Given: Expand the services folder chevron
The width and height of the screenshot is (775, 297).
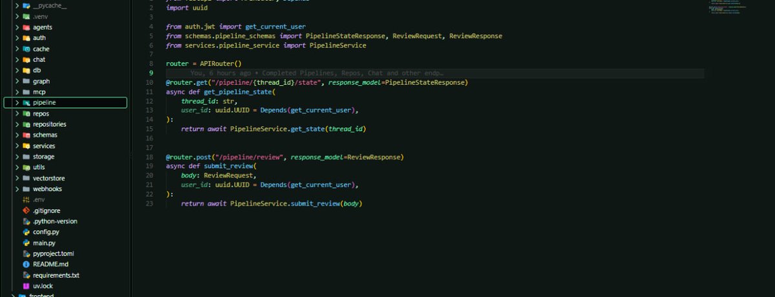Looking at the screenshot, I should click(17, 146).
